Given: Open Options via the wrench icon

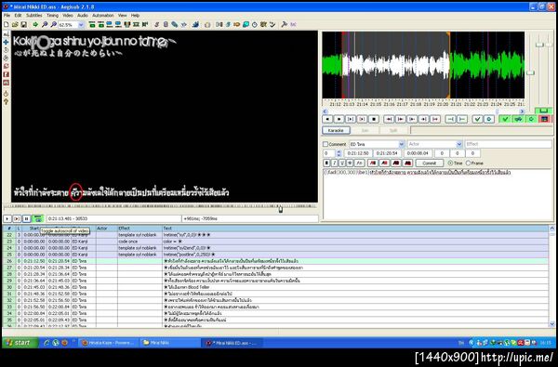Looking at the screenshot, I should pos(284,24).
